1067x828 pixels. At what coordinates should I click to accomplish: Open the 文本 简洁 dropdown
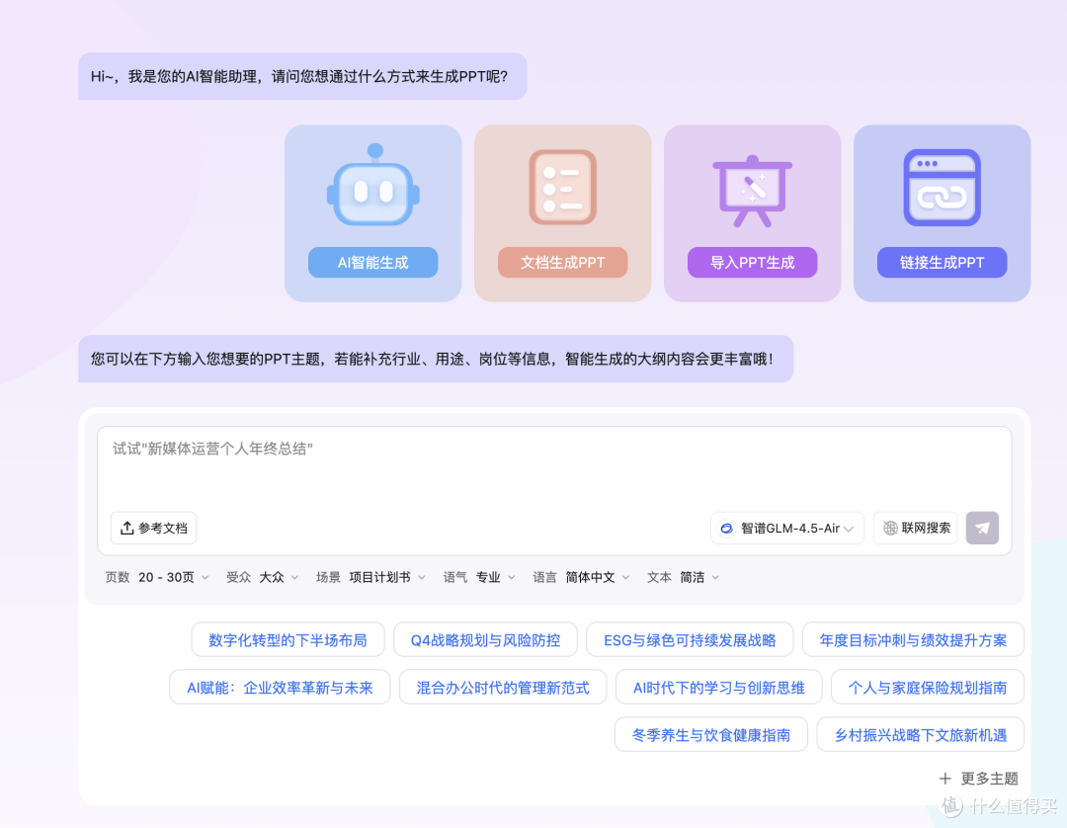coord(683,577)
